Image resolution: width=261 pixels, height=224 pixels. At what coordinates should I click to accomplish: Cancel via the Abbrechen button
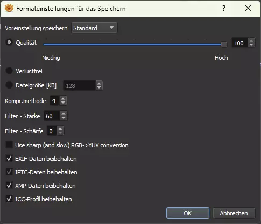coord(234,213)
